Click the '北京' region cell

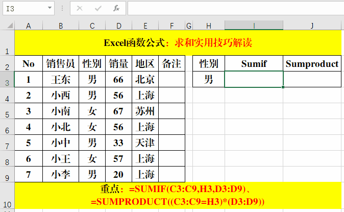click(x=145, y=79)
